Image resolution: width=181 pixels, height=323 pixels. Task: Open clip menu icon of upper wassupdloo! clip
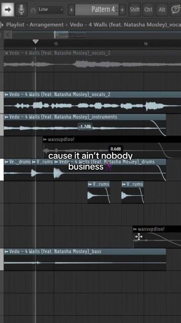(45, 139)
